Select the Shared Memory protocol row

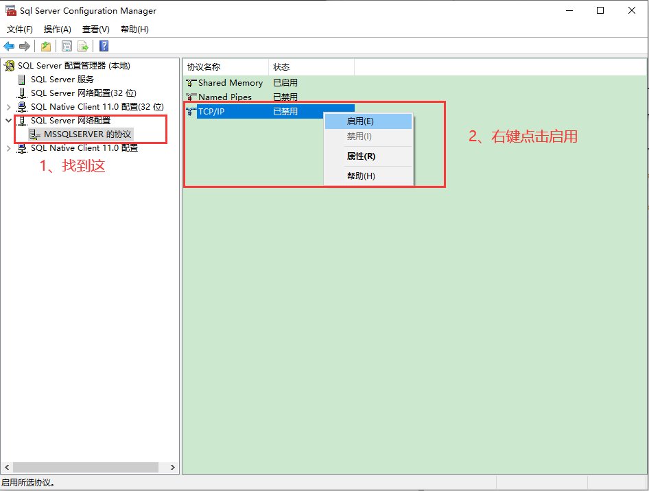(269, 83)
